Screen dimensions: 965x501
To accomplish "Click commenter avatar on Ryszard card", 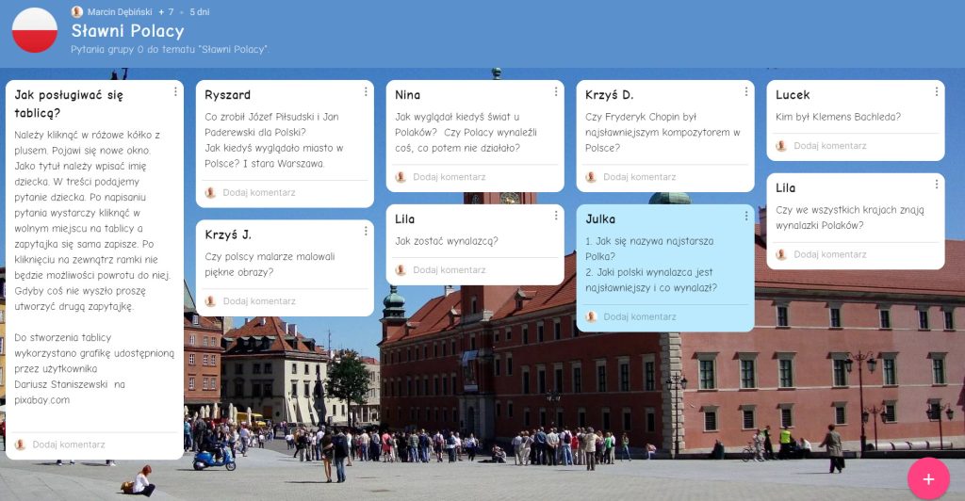I will click(210, 192).
